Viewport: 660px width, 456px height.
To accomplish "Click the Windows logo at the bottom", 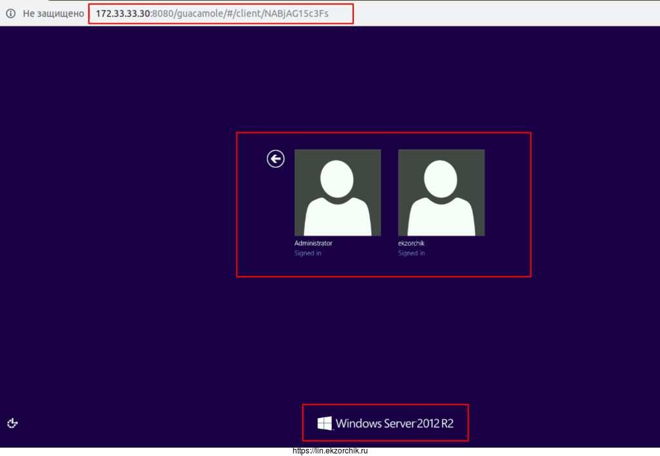I will coord(325,423).
